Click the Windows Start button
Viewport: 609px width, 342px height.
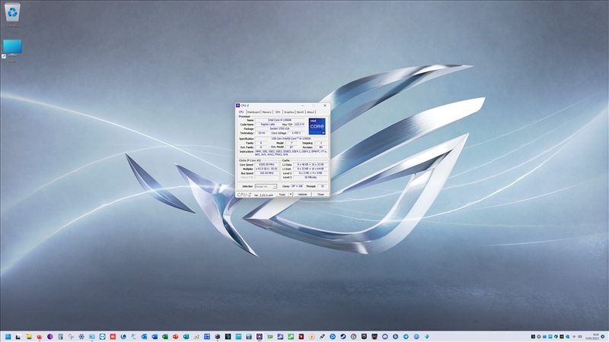tap(8, 336)
